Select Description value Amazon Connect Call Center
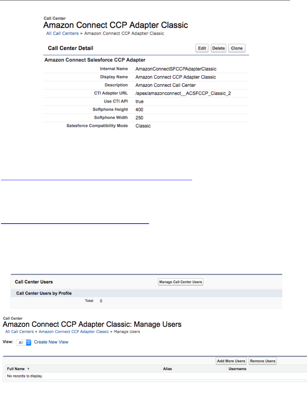The image size is (307, 396). [165, 86]
